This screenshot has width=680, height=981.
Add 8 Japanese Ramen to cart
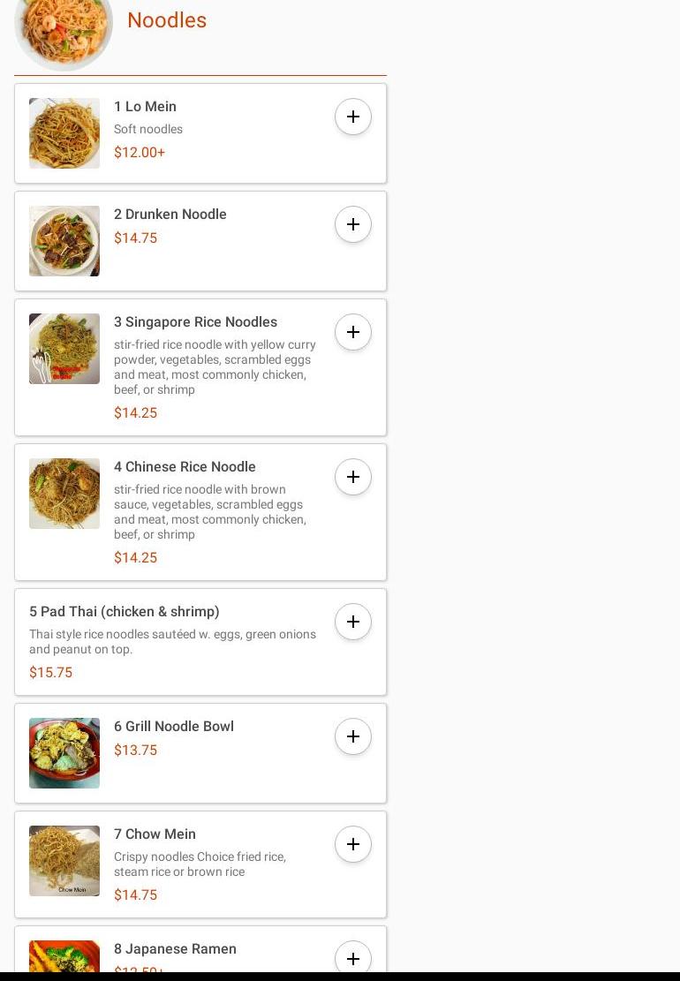(x=353, y=958)
